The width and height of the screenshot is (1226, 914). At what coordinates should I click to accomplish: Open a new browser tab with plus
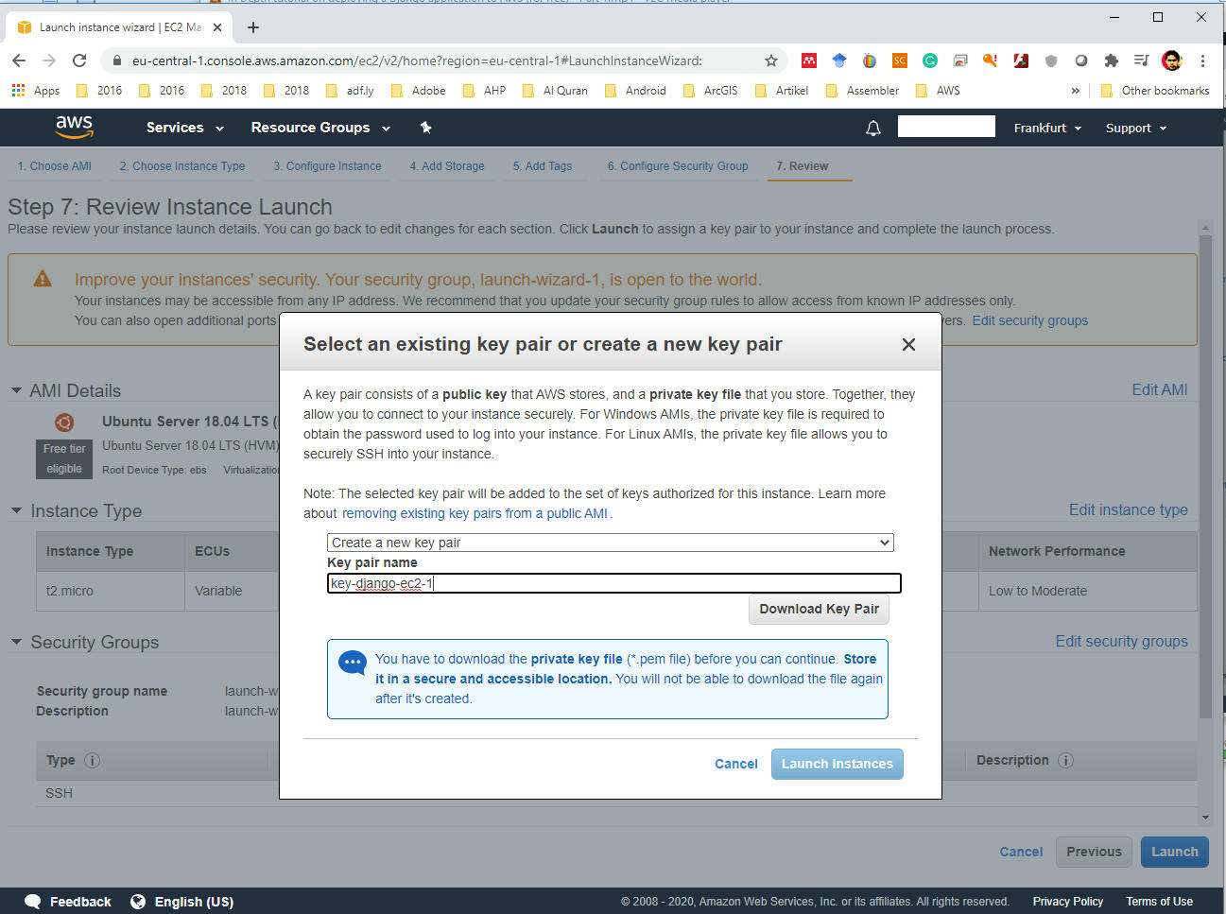coord(252,27)
